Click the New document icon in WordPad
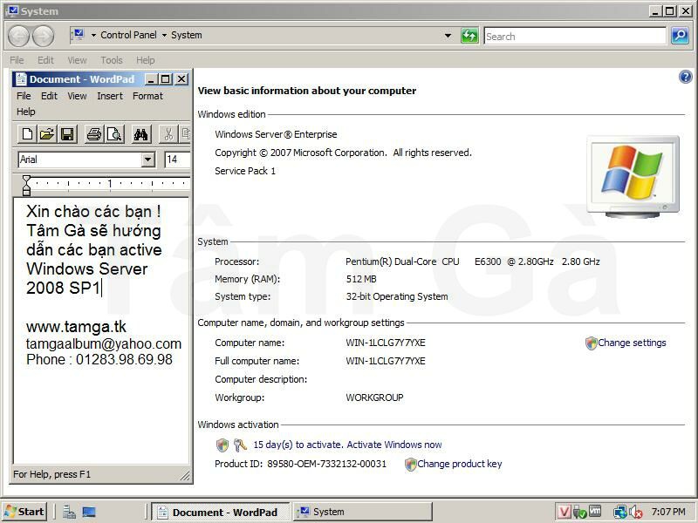 click(x=27, y=134)
